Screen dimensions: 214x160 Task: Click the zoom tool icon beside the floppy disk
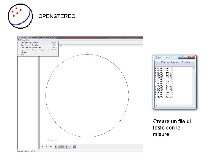(x=70, y=147)
